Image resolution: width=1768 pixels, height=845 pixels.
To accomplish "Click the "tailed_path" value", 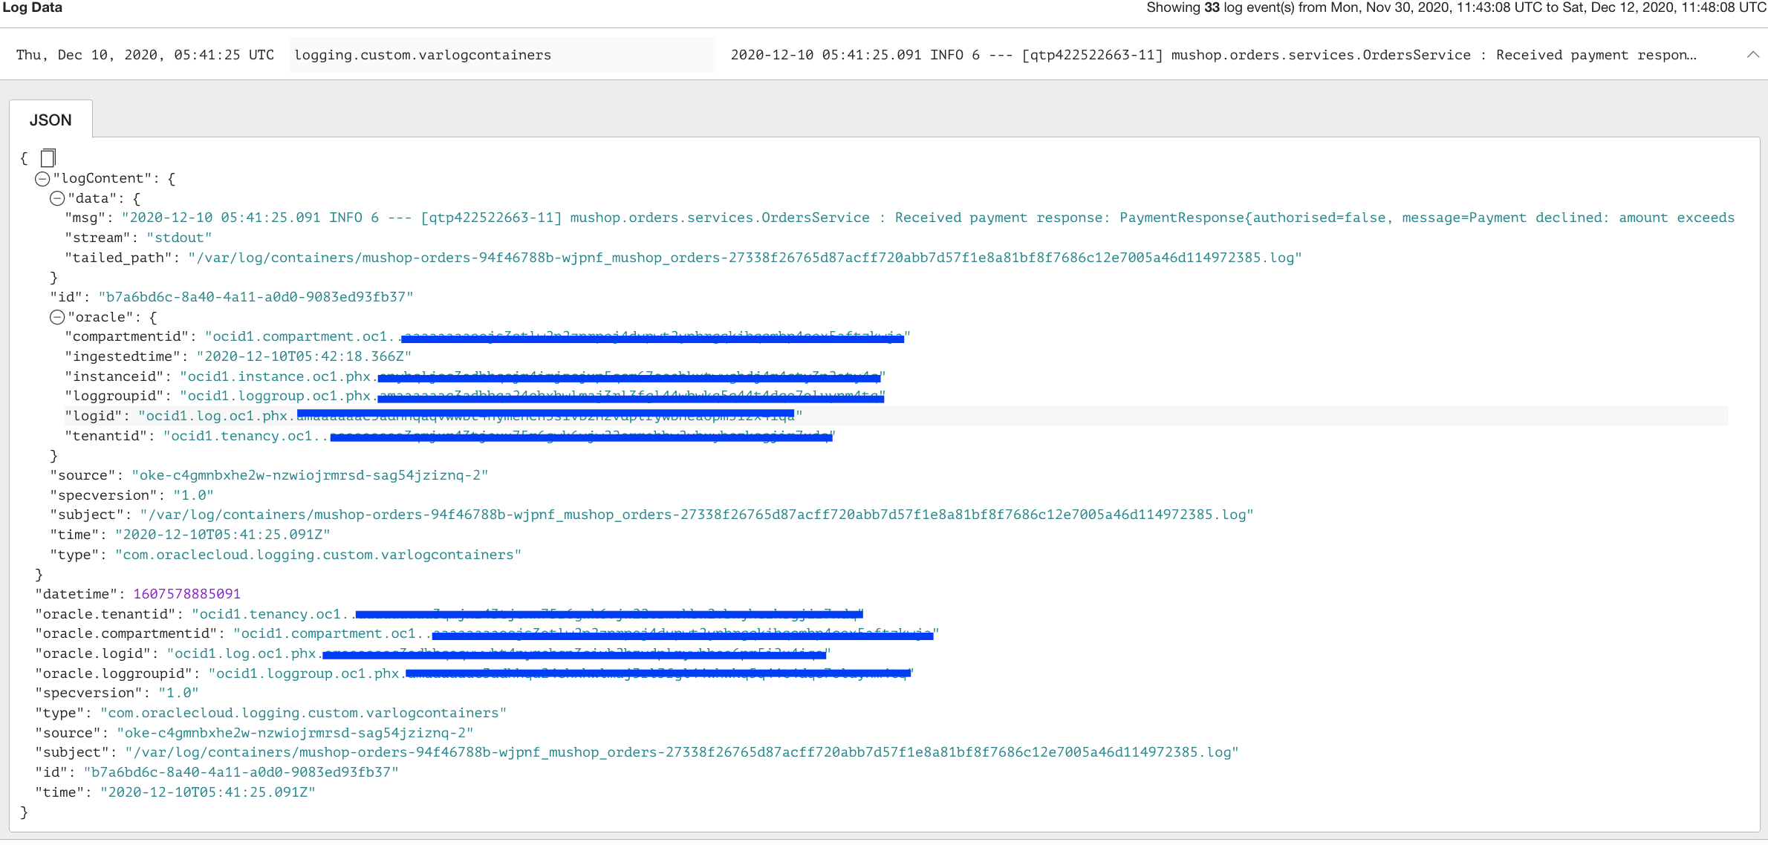I will [x=745, y=258].
